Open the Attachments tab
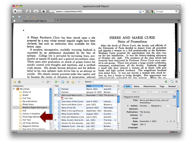191x143 pixels. click(x=149, y=86)
